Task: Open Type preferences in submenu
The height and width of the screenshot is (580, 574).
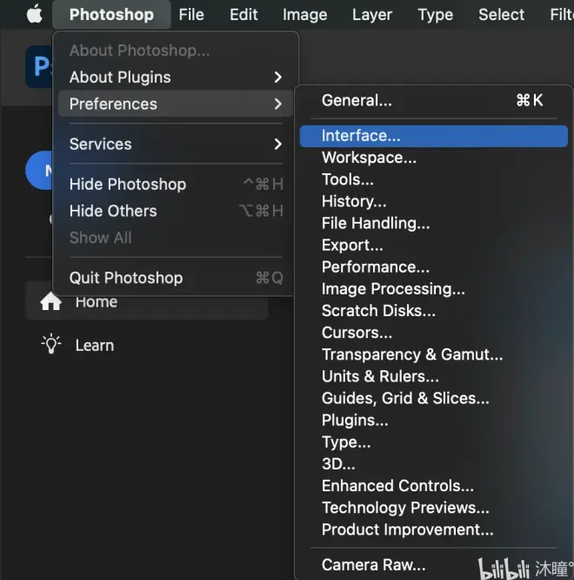Action: [x=434, y=442]
